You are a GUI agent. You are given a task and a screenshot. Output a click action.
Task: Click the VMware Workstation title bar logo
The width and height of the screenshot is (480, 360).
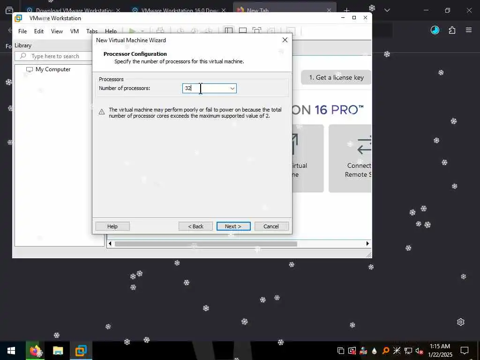18,18
